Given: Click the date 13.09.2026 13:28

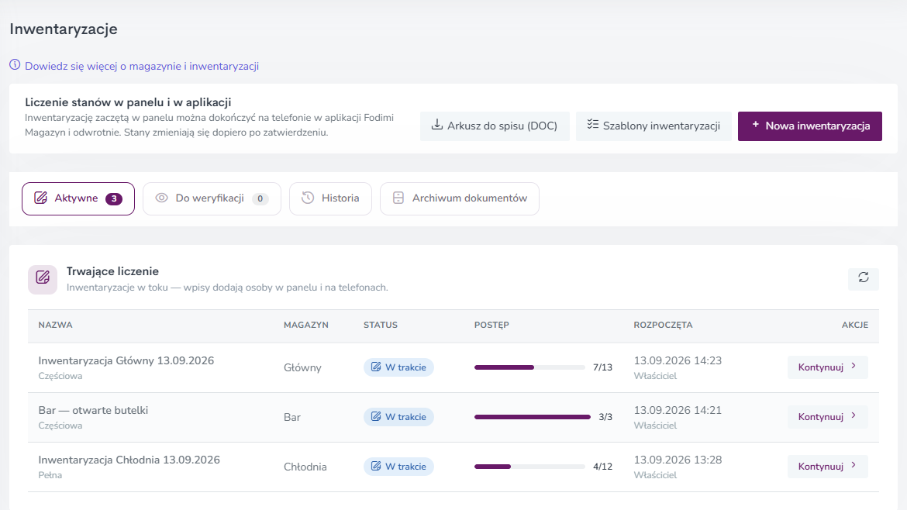Looking at the screenshot, I should [678, 460].
